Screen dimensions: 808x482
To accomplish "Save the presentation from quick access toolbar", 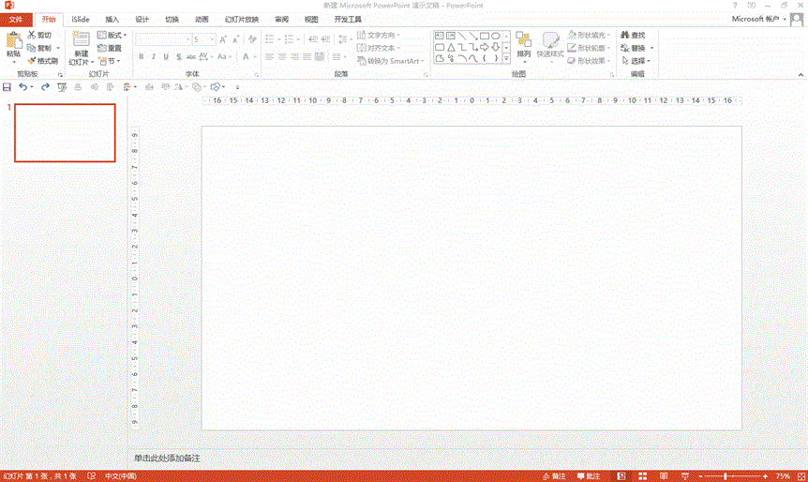I will pos(7,86).
